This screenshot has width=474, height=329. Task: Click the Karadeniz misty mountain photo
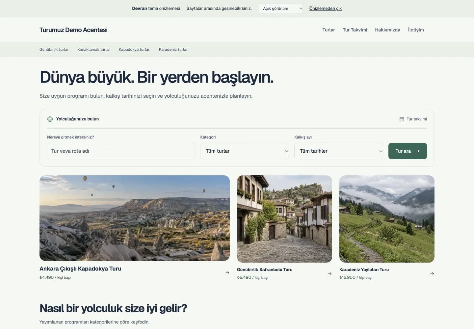click(x=387, y=219)
